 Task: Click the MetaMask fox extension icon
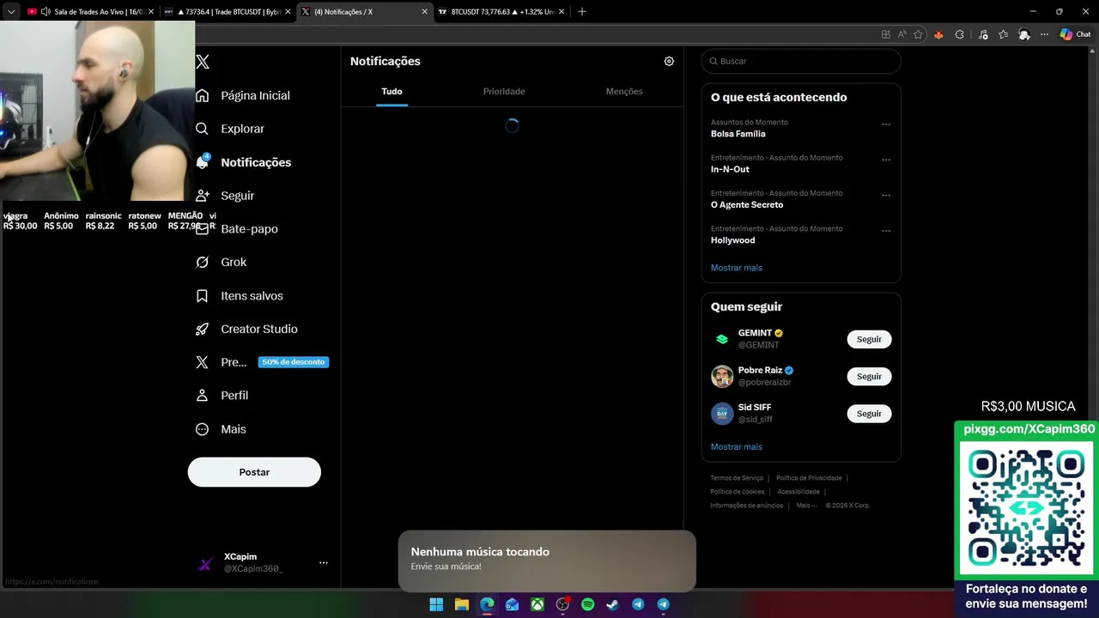tap(938, 34)
